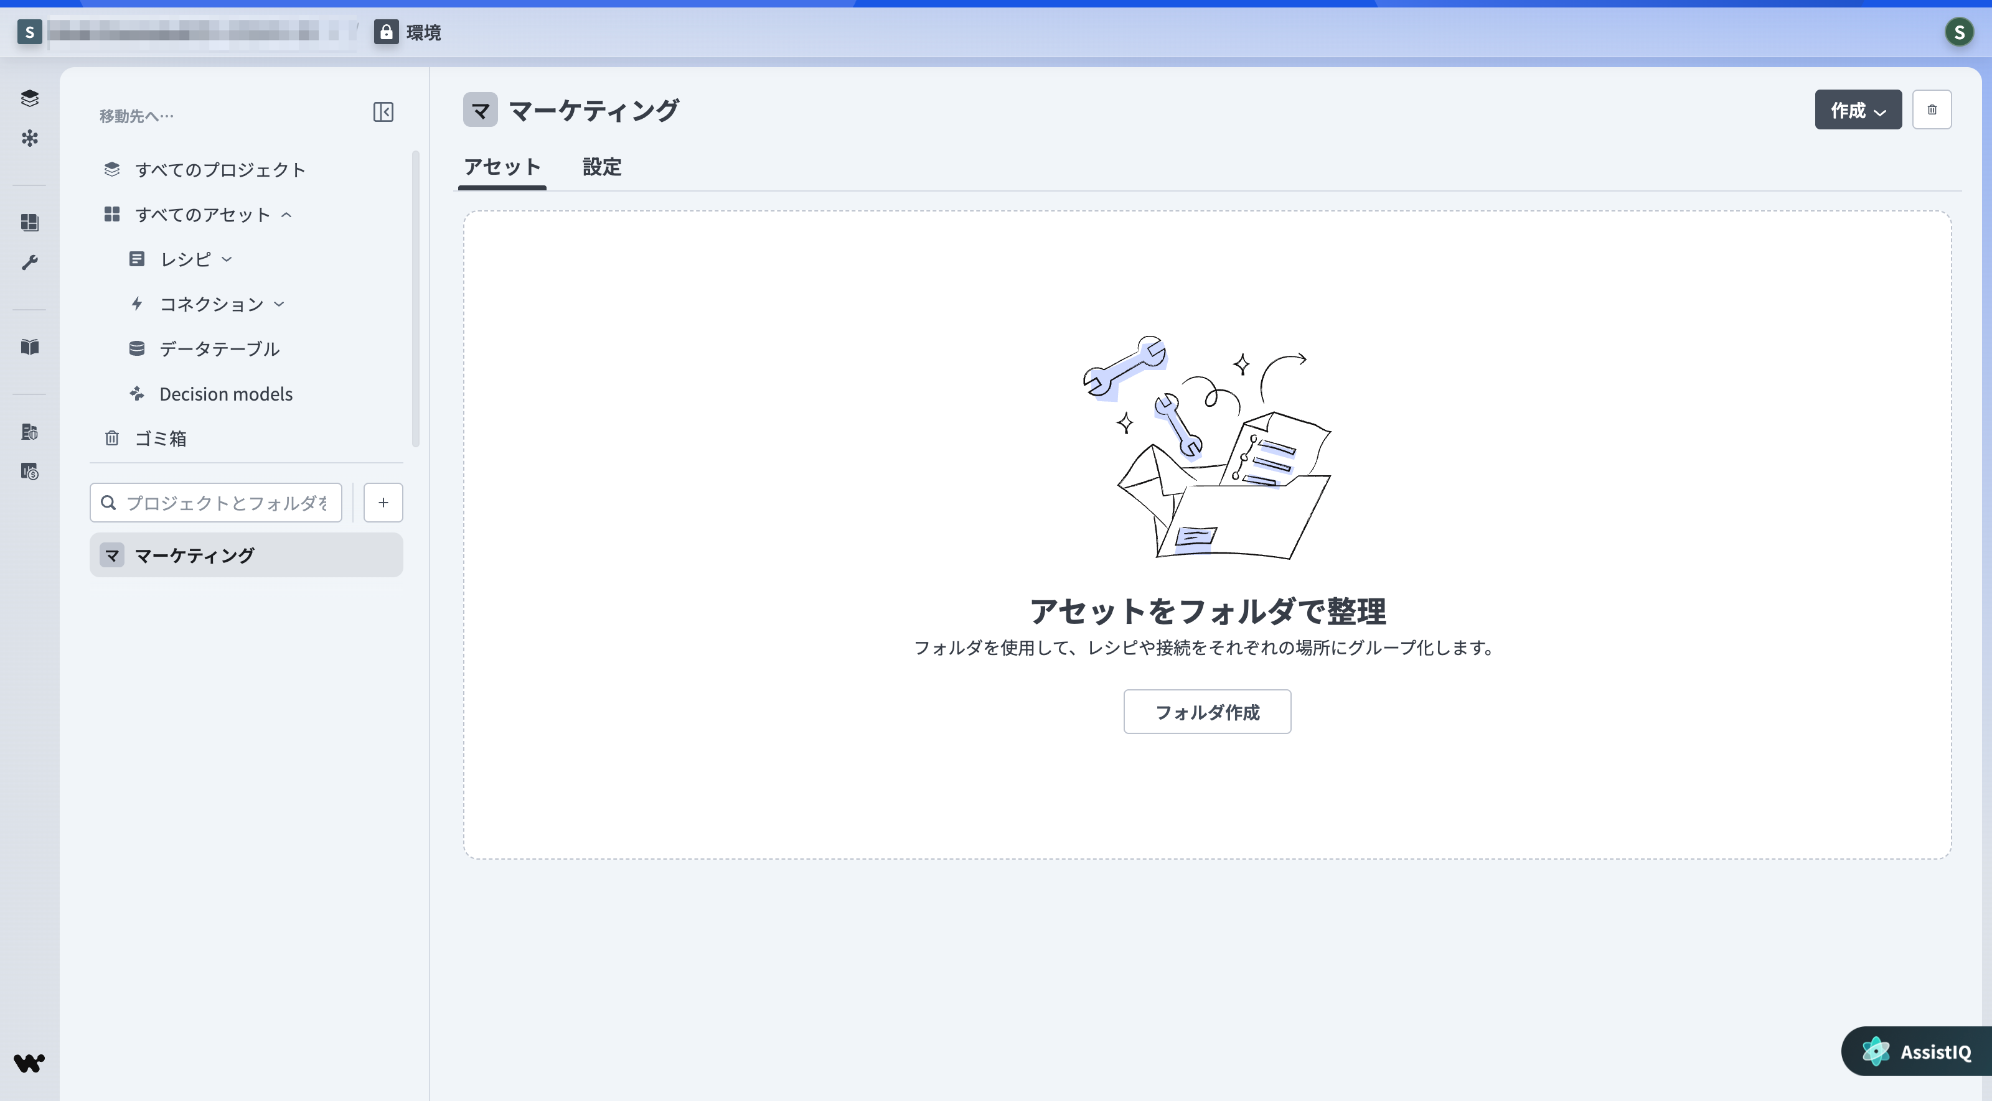Open the green S user avatar menu
The width and height of the screenshot is (1992, 1101).
pyautogui.click(x=1959, y=32)
